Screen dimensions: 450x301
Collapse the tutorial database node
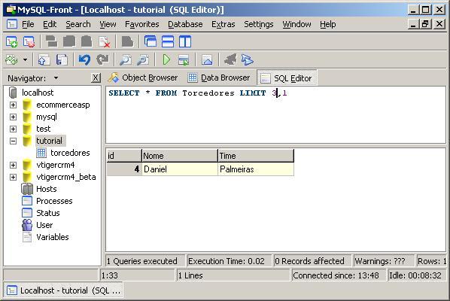click(x=13, y=141)
